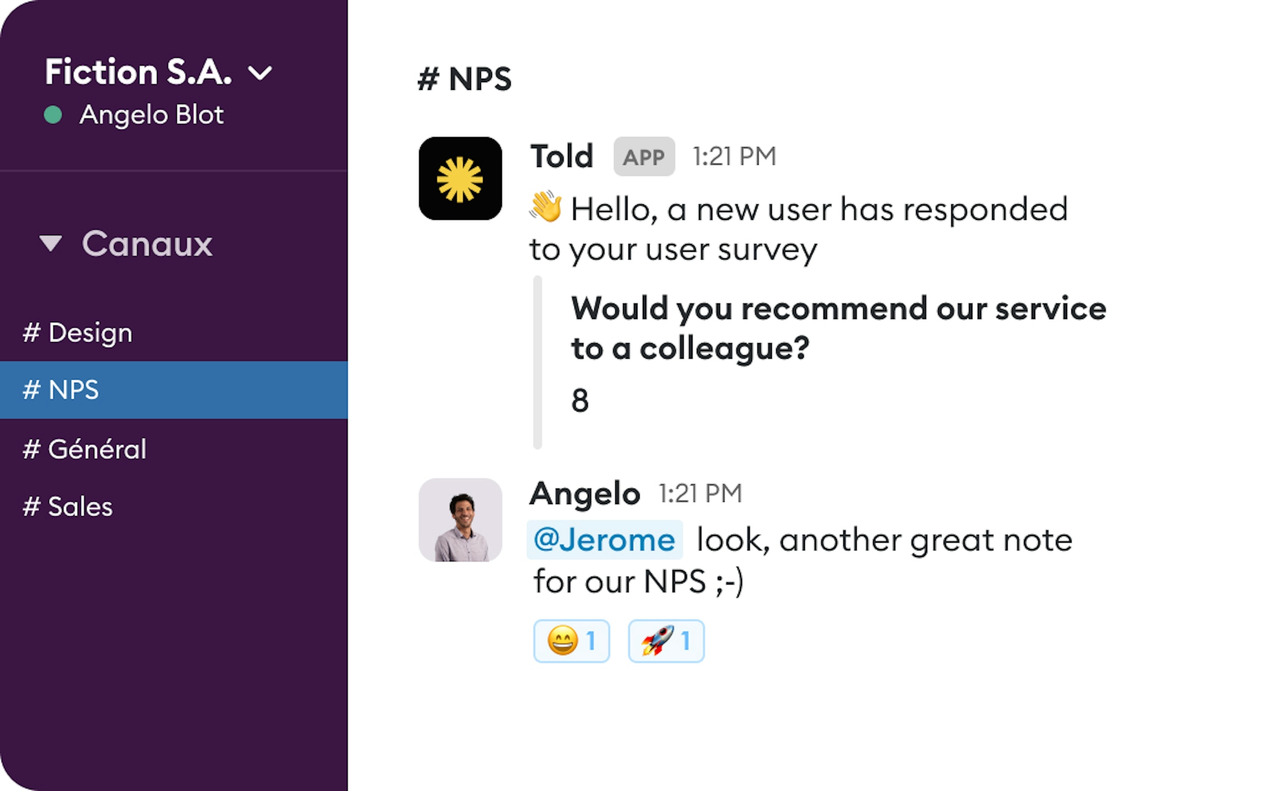1267x791 pixels.
Task: Click the Angelo Blot username in sidebar
Action: [151, 115]
